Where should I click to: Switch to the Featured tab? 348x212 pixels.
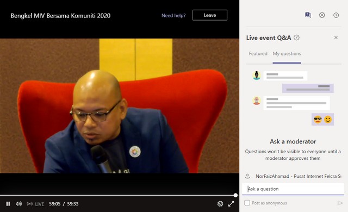(258, 54)
